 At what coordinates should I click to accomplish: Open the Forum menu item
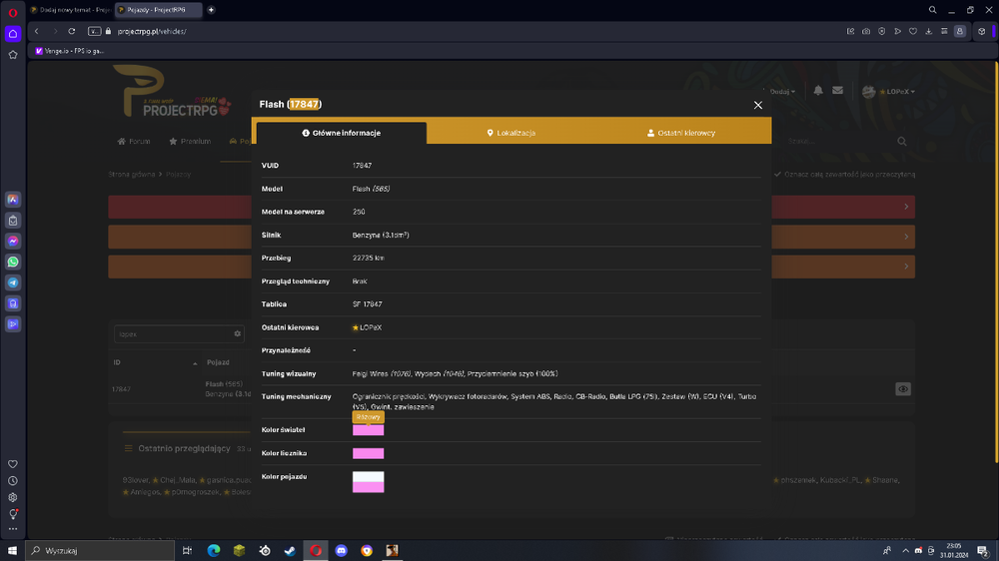click(x=134, y=142)
